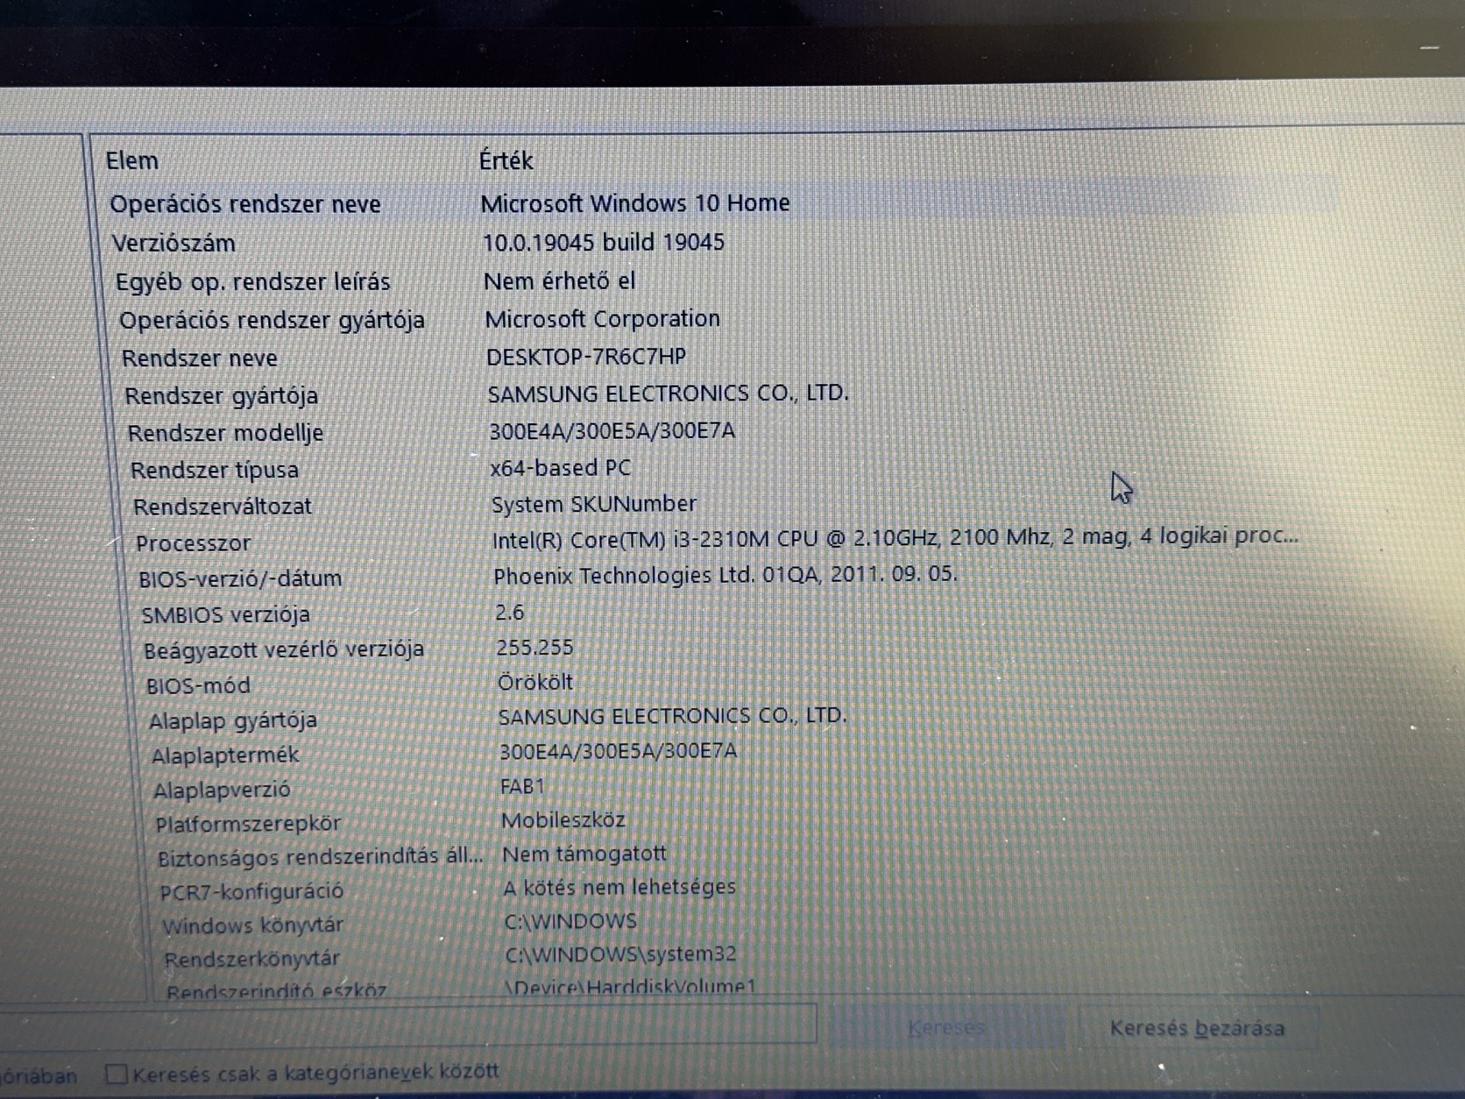
Task: Sort by the 'Elem' column header
Action: [x=132, y=161]
